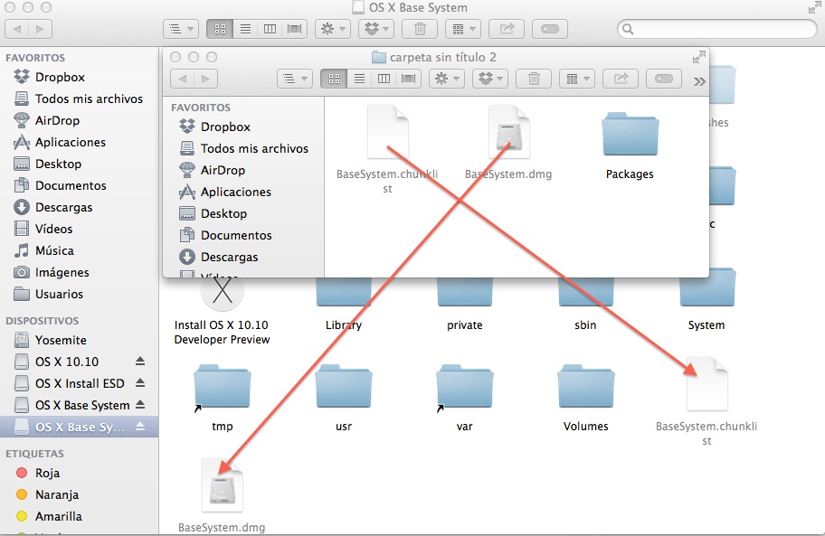The width and height of the screenshot is (825, 536).
Task: Select BaseSystem.dmg in carpeta sin título 2
Action: pyautogui.click(x=508, y=143)
